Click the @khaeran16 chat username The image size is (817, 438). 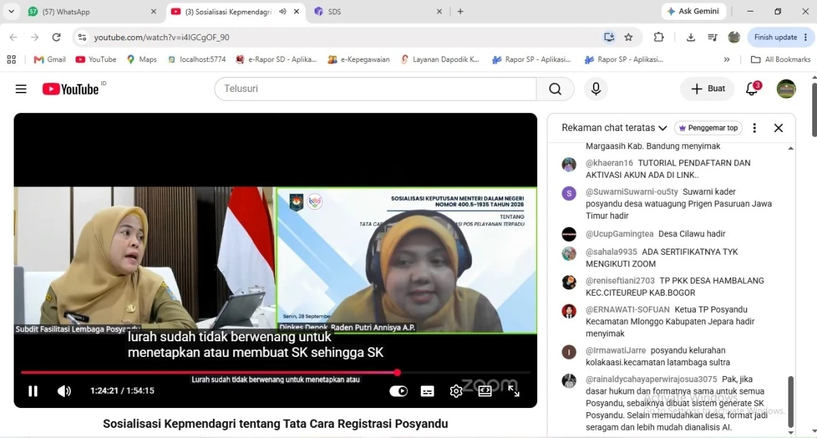609,163
